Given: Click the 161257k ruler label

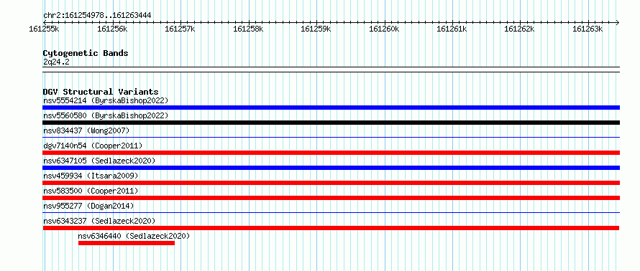Looking at the screenshot, I should click(x=180, y=29).
